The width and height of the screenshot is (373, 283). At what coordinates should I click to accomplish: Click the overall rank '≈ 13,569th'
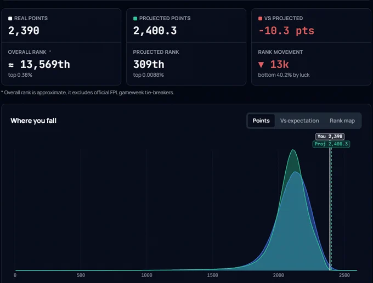point(39,64)
